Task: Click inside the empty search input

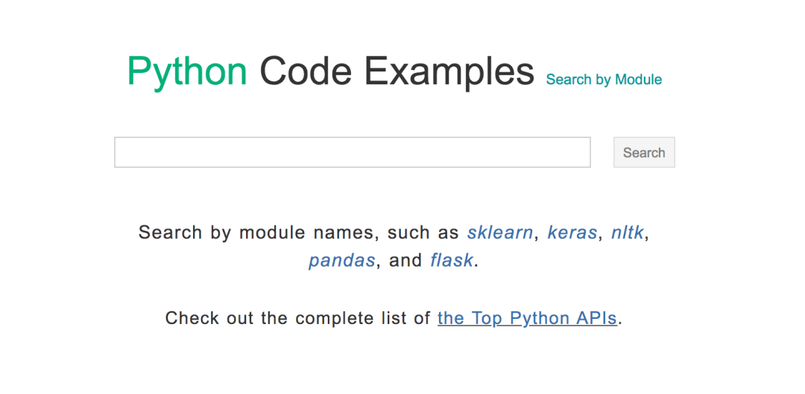Action: [x=352, y=153]
